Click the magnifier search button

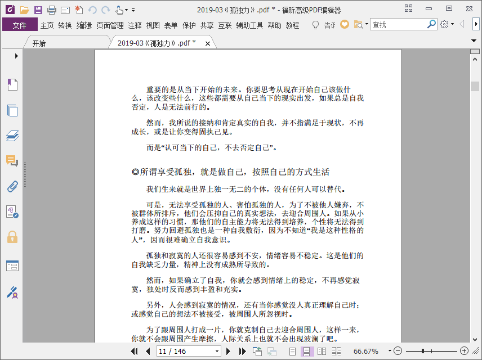431,24
